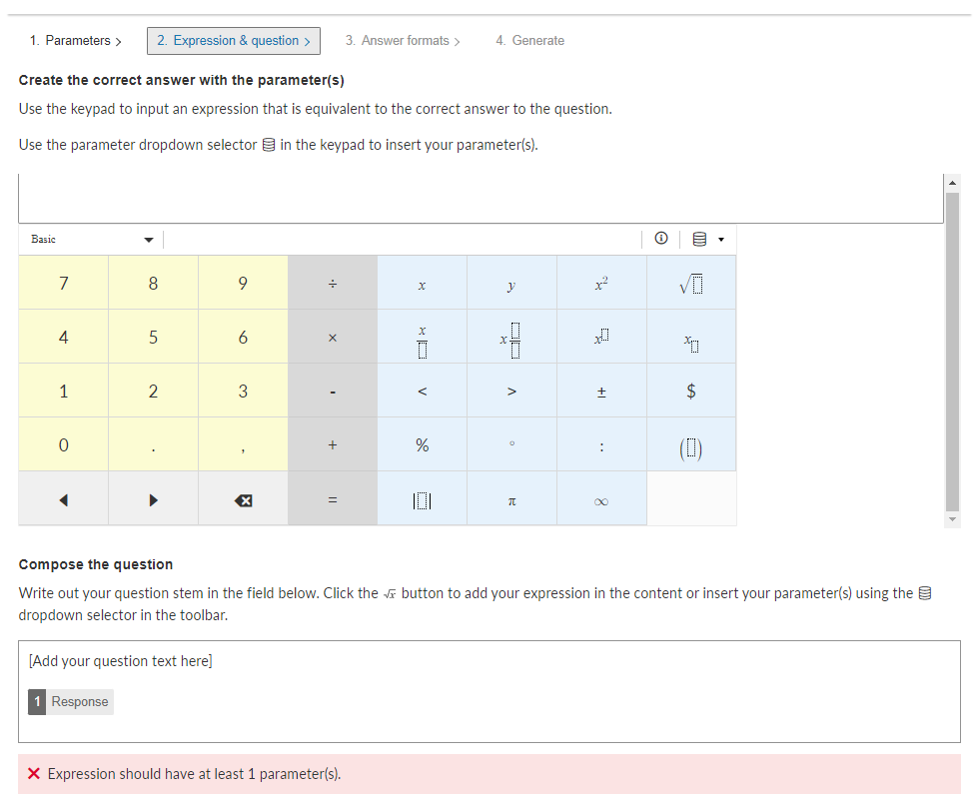
Task: Click the Response placeholder button
Action: click(71, 702)
